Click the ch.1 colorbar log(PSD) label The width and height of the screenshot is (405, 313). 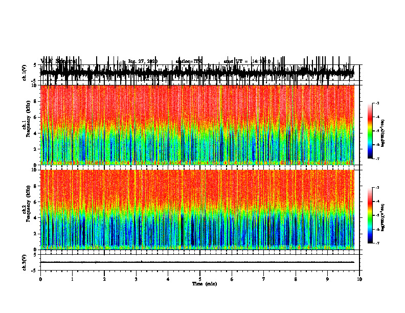tap(383, 133)
